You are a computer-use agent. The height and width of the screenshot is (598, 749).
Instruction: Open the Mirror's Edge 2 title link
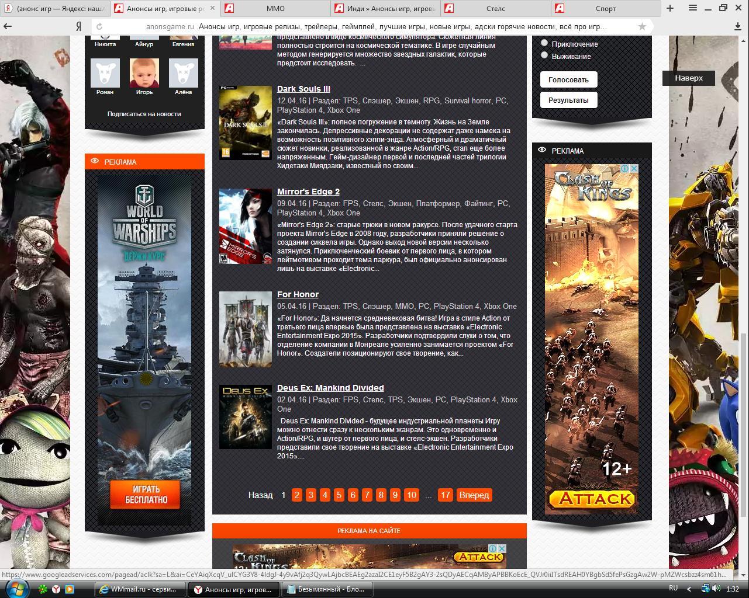pos(308,192)
